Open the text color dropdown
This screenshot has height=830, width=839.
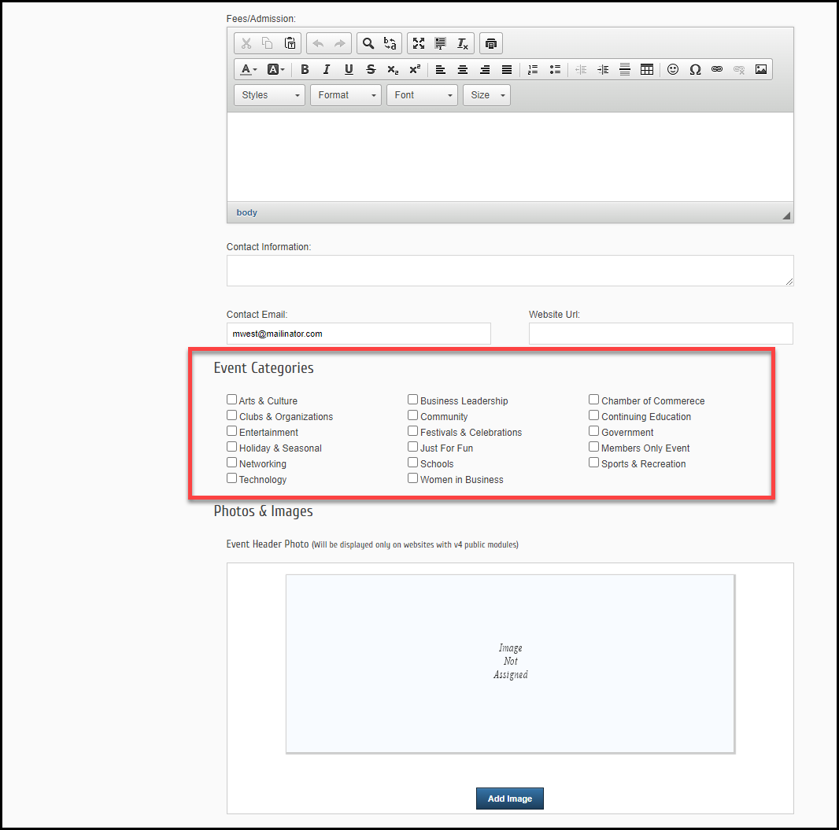point(249,69)
